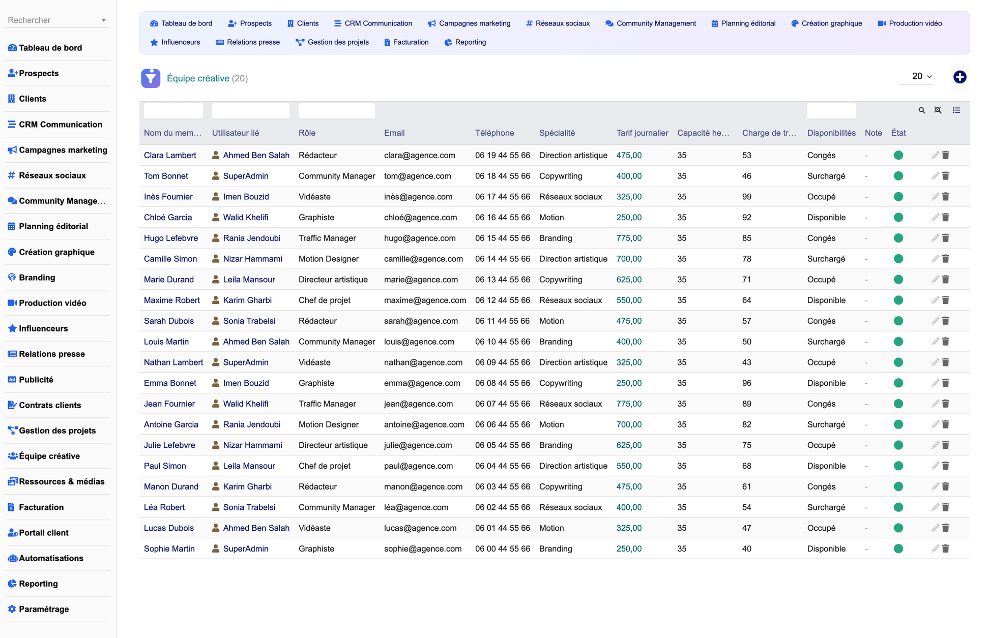Click the Rôle column filter field
This screenshot has width=990, height=638.
337,111
